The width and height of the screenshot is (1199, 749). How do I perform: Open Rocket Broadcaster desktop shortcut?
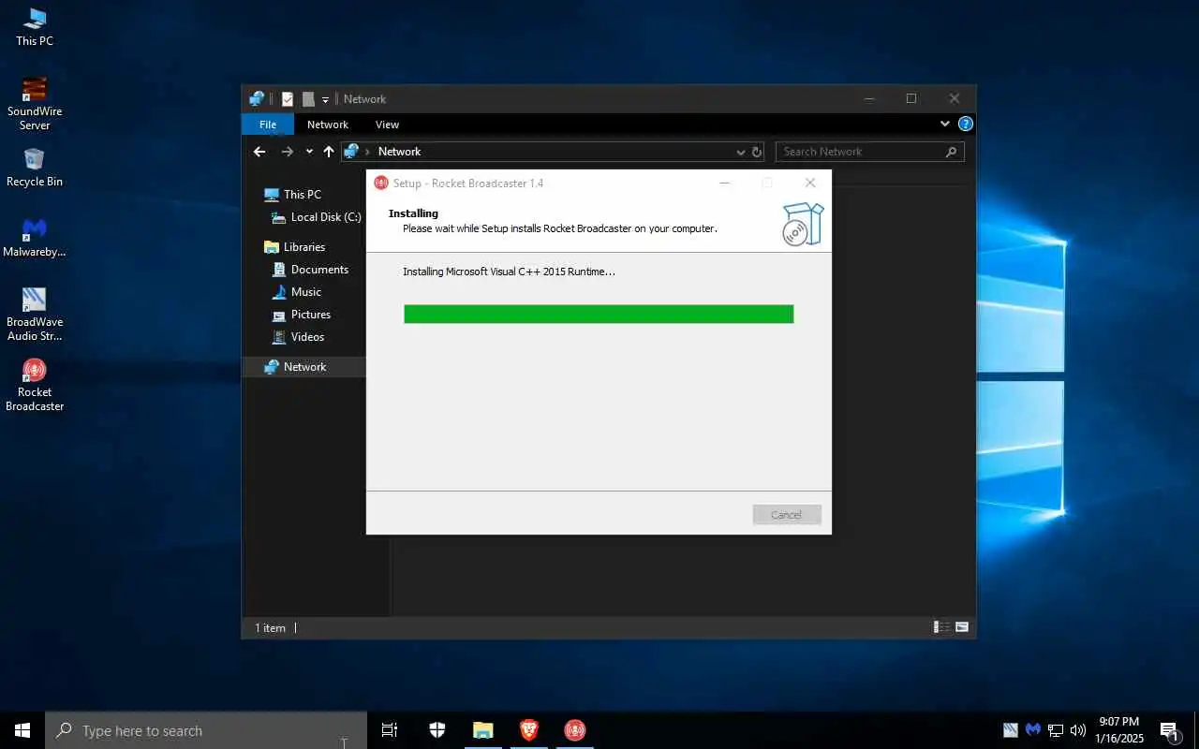pyautogui.click(x=35, y=384)
